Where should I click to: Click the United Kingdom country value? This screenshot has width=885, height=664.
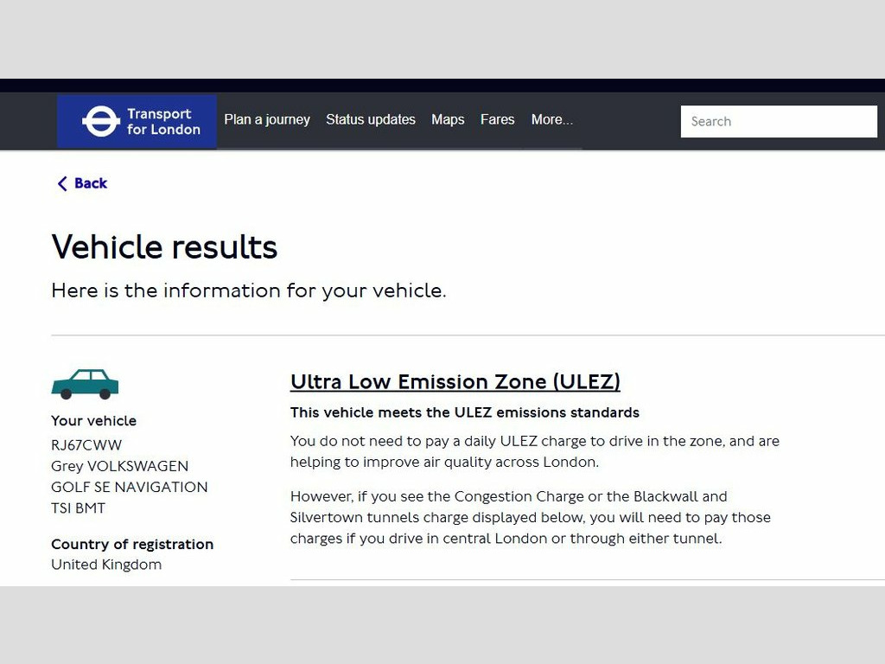[x=106, y=565]
